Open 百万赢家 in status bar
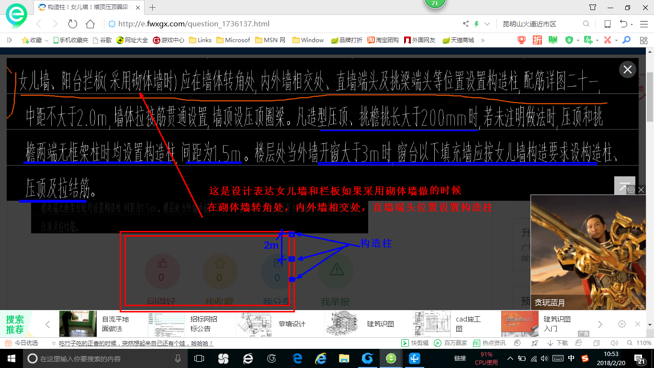The width and height of the screenshot is (654, 368). click(x=451, y=343)
